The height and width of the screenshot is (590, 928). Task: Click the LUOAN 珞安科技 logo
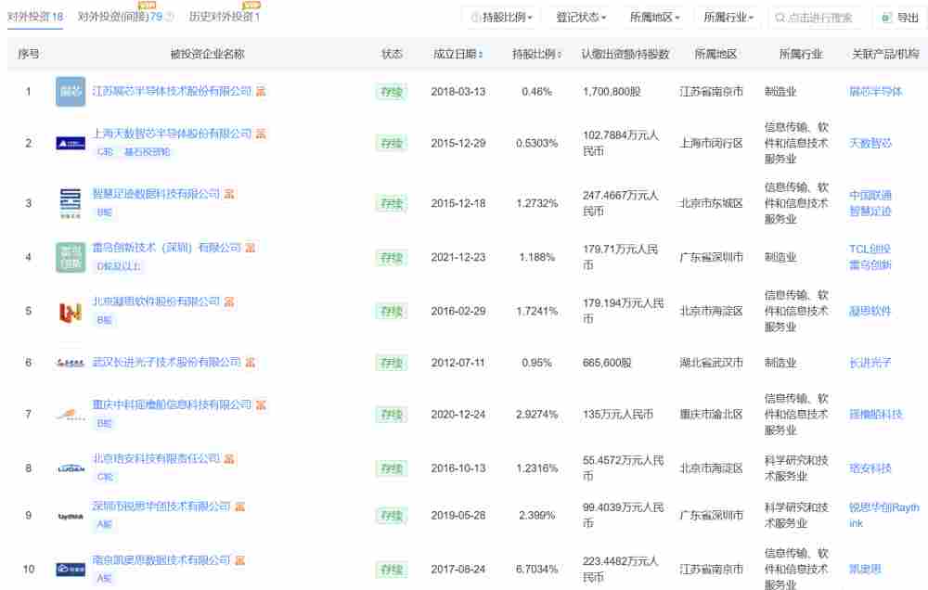[x=70, y=468]
